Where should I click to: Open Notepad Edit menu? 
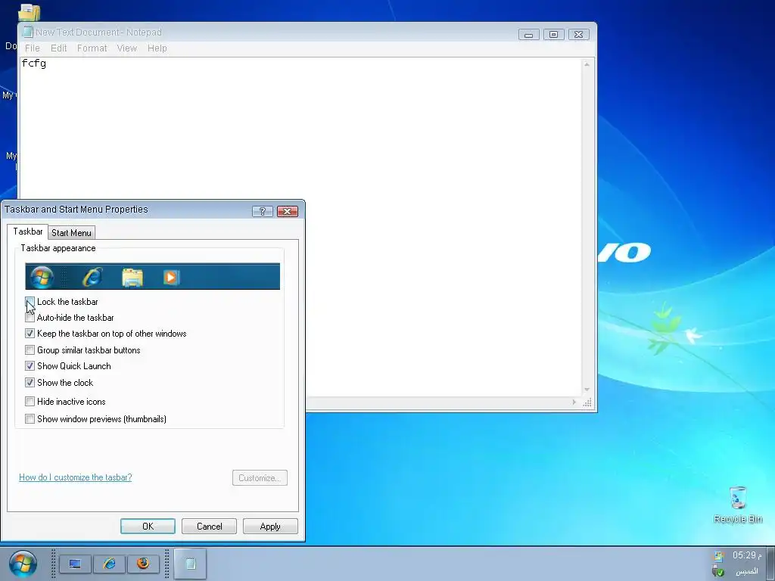(x=58, y=48)
